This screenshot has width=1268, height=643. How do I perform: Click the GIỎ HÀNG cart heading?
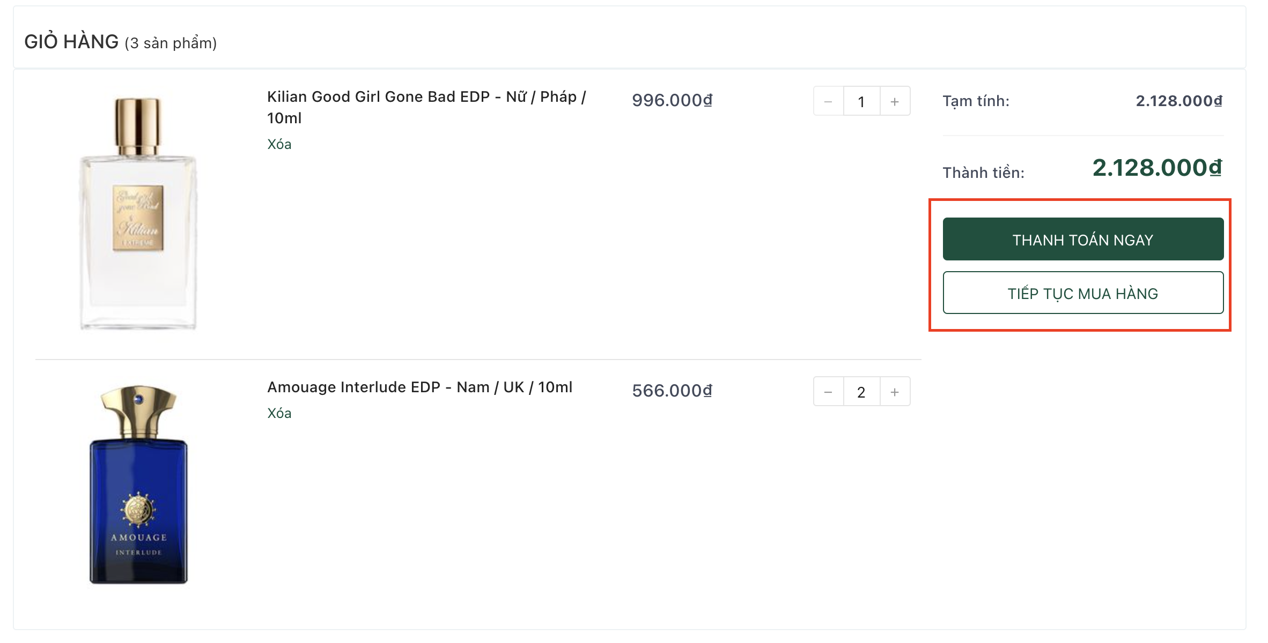tap(71, 42)
